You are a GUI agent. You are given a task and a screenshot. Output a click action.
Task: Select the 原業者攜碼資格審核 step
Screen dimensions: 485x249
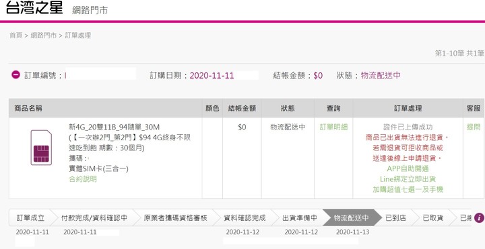175,218
